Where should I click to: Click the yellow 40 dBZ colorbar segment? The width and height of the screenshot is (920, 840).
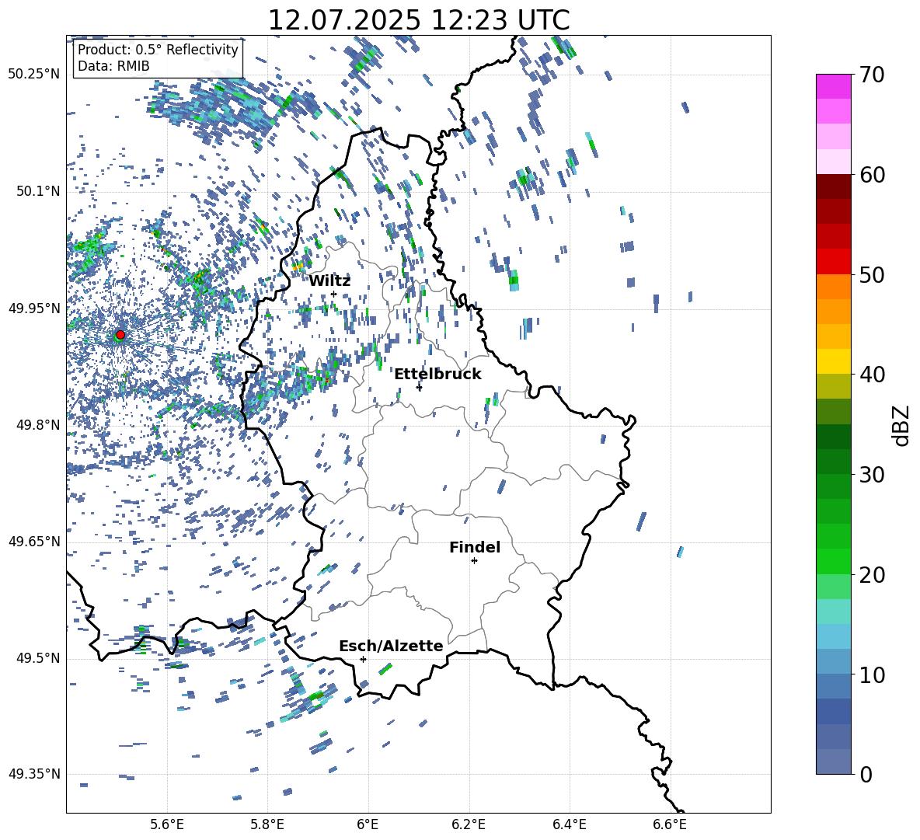click(x=833, y=361)
